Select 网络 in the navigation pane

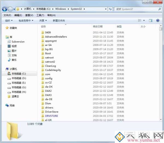pyautogui.click(x=10, y=106)
